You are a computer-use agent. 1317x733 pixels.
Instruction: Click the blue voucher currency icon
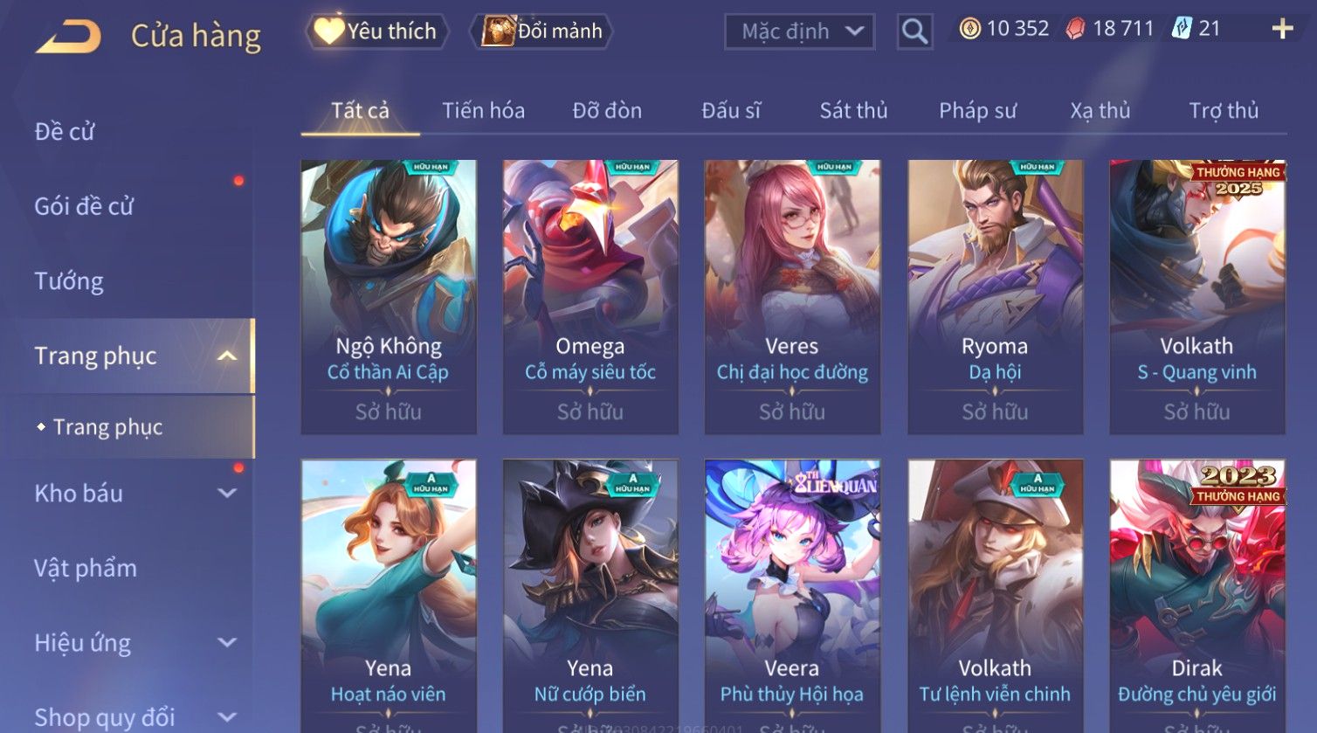pos(1182,29)
